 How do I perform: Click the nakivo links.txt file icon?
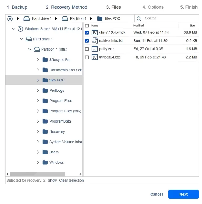pyautogui.click(x=94, y=41)
